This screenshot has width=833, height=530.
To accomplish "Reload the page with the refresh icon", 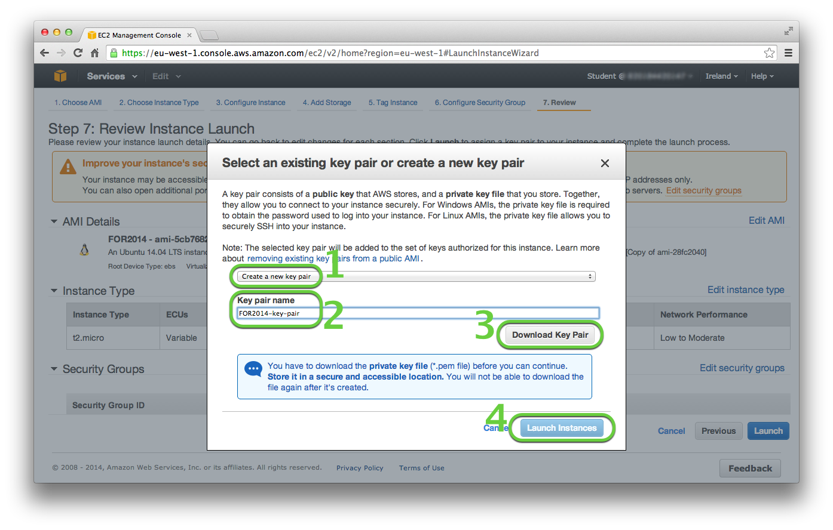I will (78, 53).
